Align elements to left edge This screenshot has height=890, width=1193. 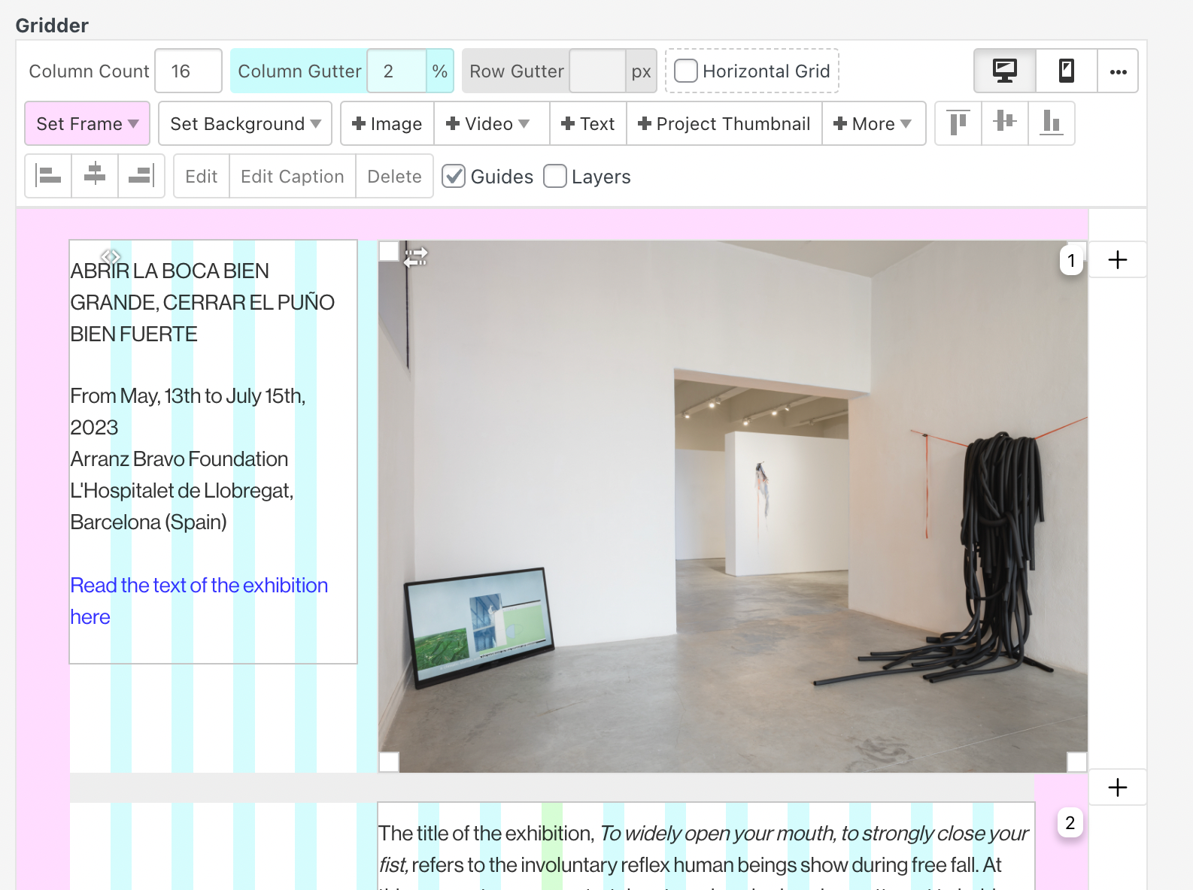click(48, 176)
